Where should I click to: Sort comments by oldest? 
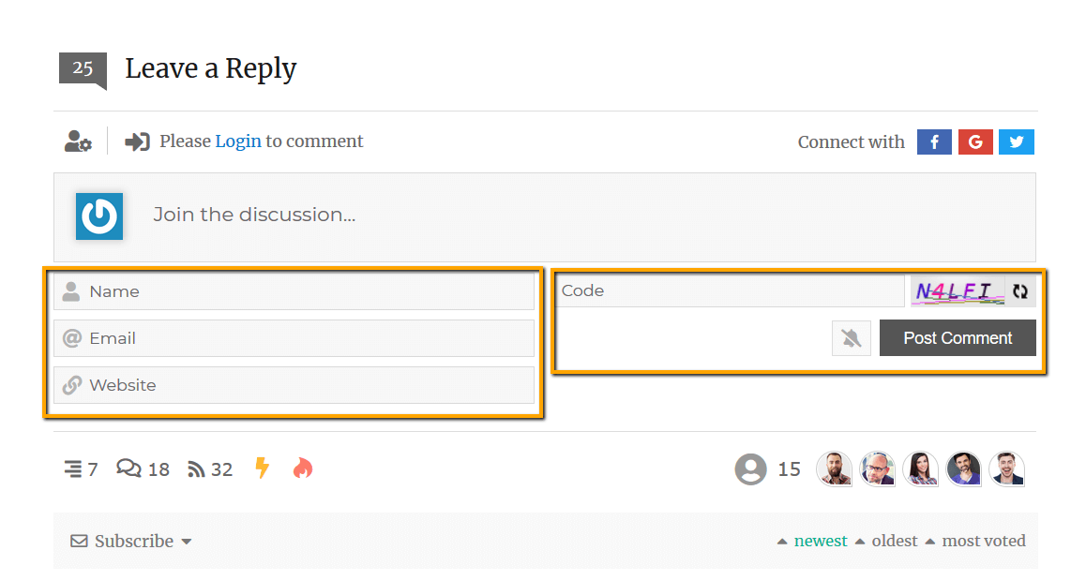[x=895, y=541]
